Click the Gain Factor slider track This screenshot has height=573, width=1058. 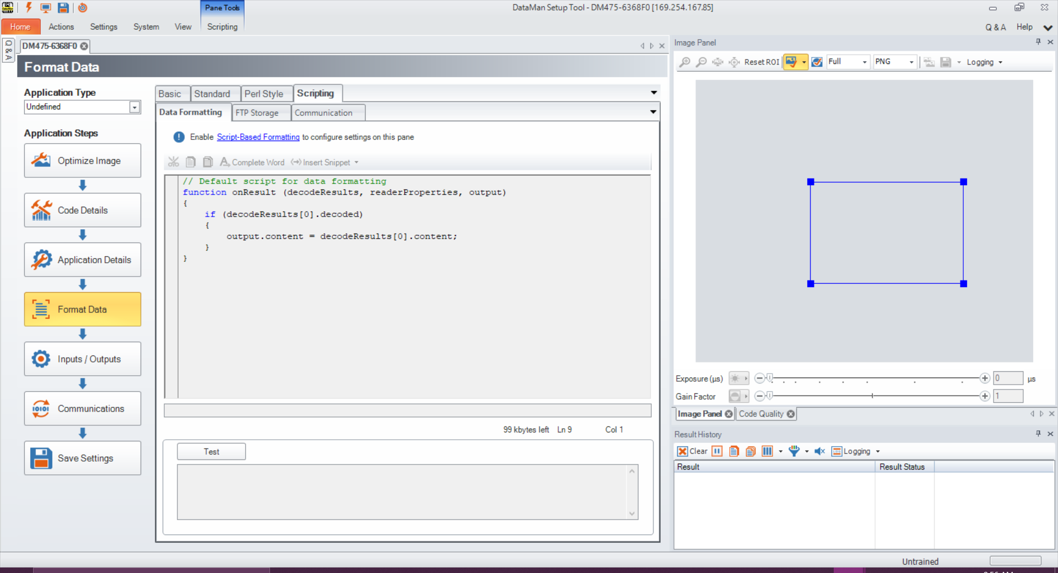click(872, 396)
